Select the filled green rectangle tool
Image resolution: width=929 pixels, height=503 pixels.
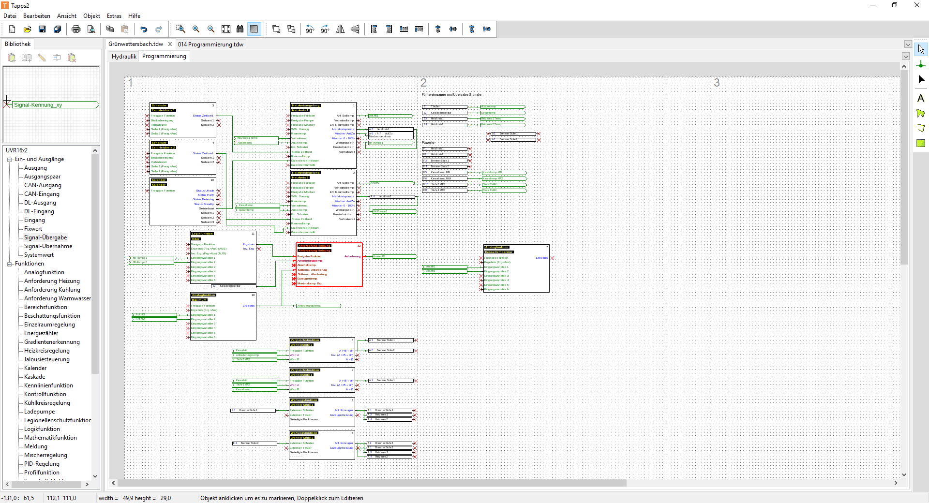click(920, 143)
